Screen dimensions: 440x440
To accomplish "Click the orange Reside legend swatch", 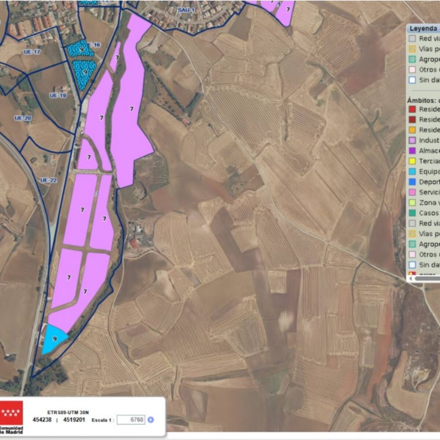I will coord(412,130).
